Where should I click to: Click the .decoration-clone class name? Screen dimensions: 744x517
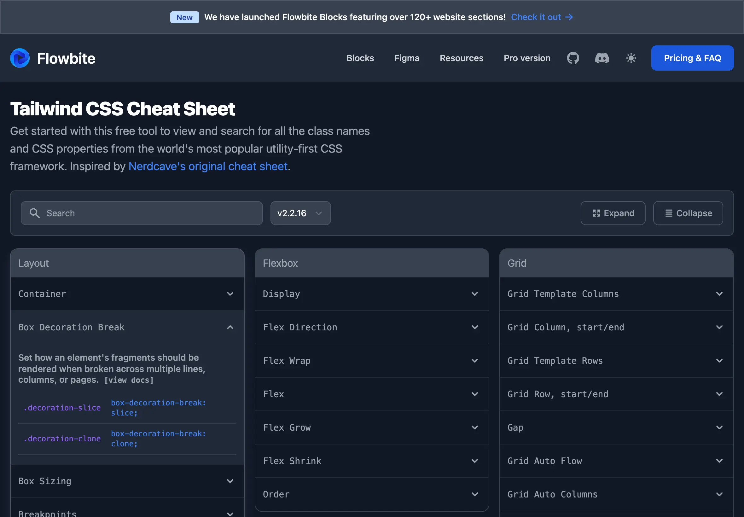pyautogui.click(x=62, y=439)
